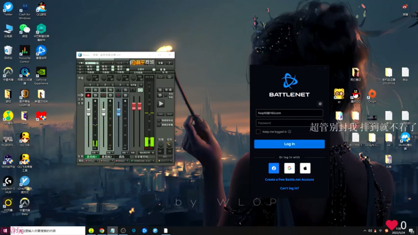Arm record on mixer channel 2
The height and width of the screenshot is (235, 418).
pos(103,96)
